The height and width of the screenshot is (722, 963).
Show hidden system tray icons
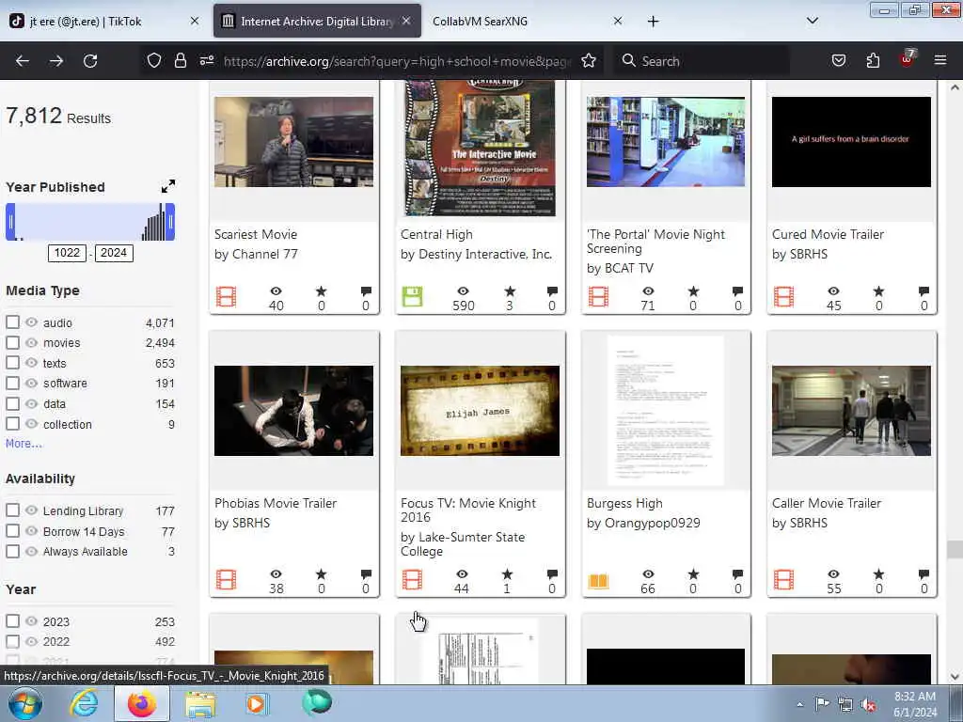[799, 704]
